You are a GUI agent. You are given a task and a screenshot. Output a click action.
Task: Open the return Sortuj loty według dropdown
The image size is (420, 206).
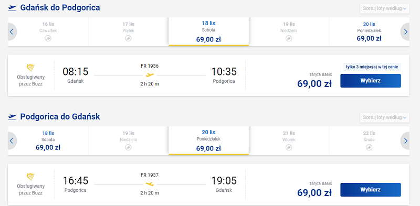click(x=385, y=117)
